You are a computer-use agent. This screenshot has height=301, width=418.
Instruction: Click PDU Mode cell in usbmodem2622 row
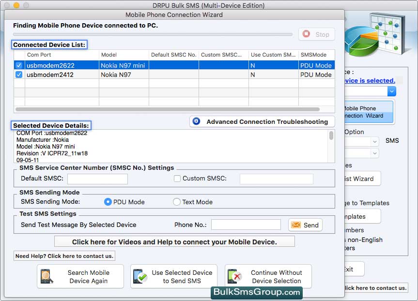click(316, 65)
